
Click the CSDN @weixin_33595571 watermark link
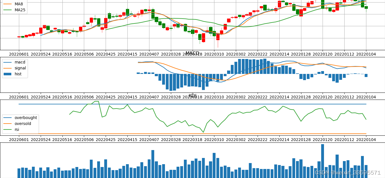coord(347,172)
